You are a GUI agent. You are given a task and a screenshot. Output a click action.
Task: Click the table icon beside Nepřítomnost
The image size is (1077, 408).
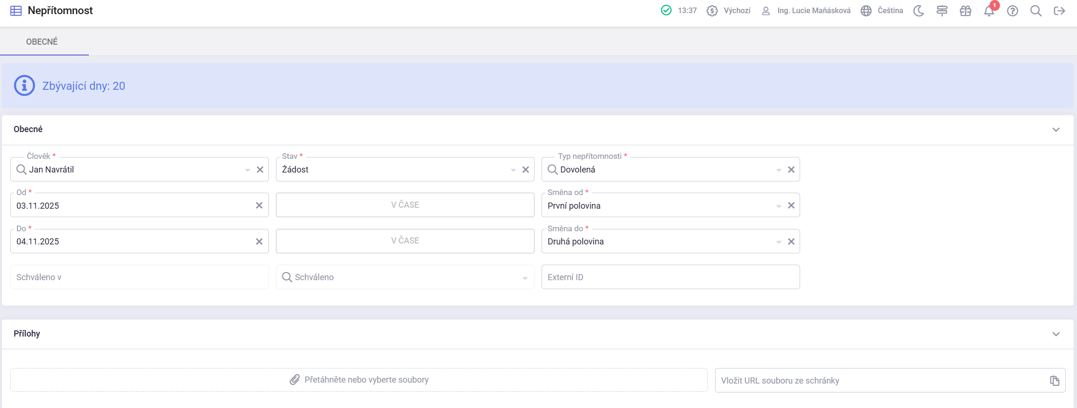click(16, 11)
